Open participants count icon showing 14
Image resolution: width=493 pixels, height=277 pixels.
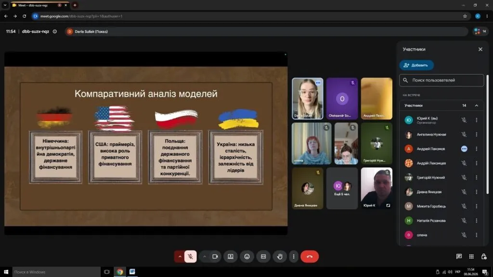coord(480,31)
